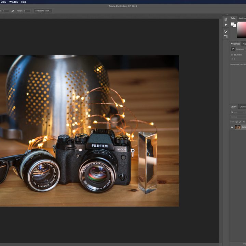Click the background color swatch in Color panel
246x246 pixels.
coord(235,26)
